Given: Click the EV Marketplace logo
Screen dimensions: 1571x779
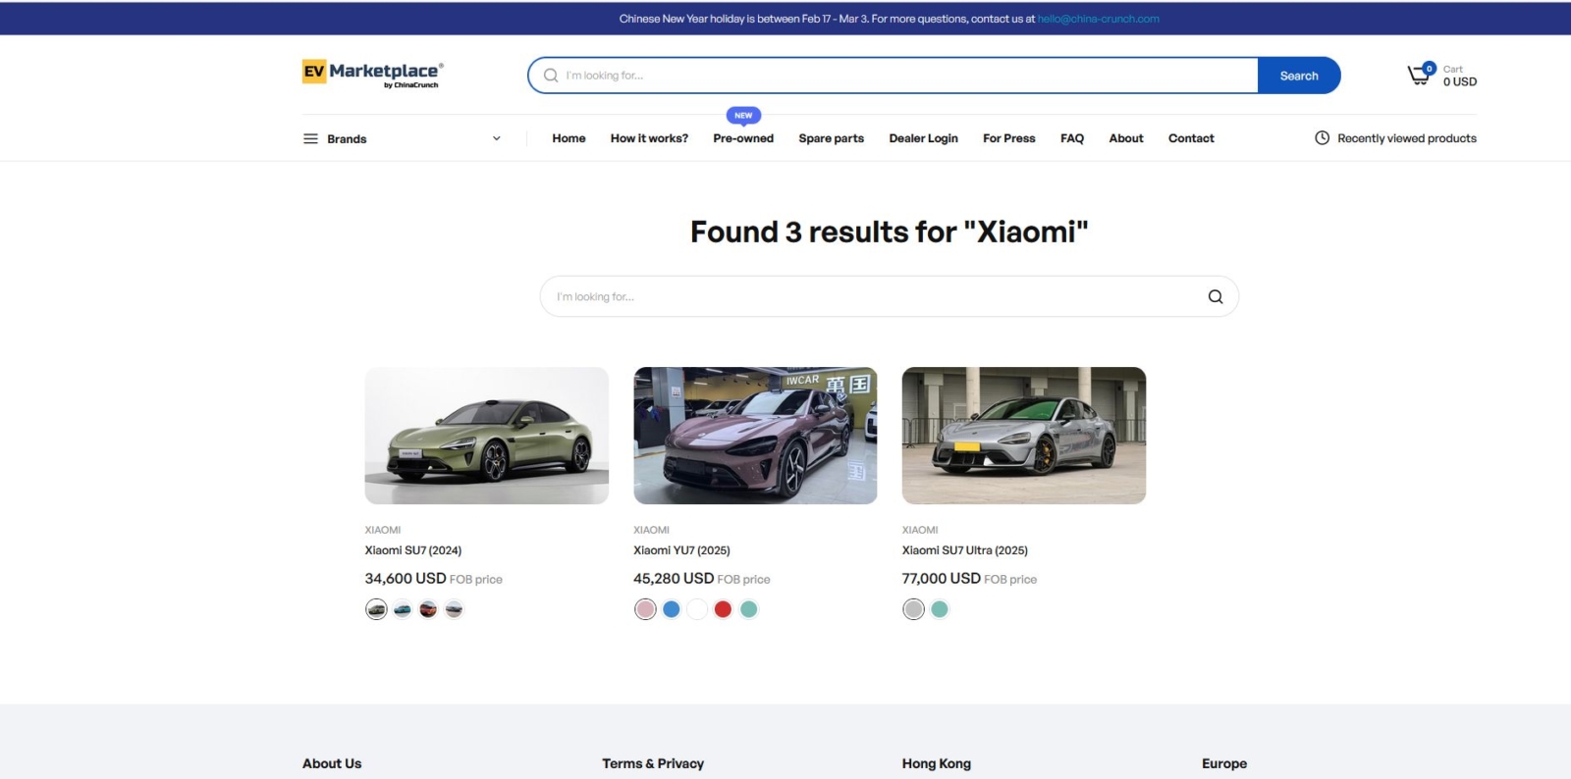Looking at the screenshot, I should 372,74.
